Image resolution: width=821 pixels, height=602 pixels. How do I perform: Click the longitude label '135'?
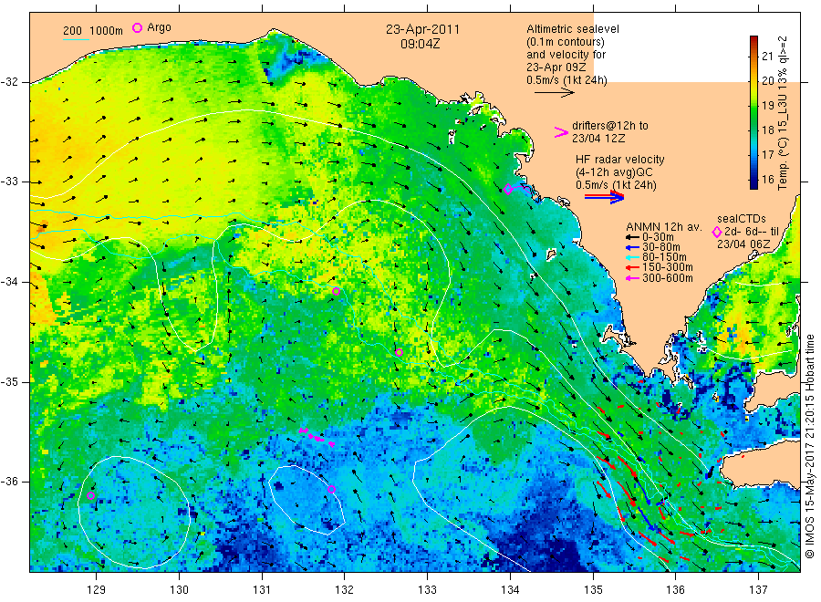593,589
